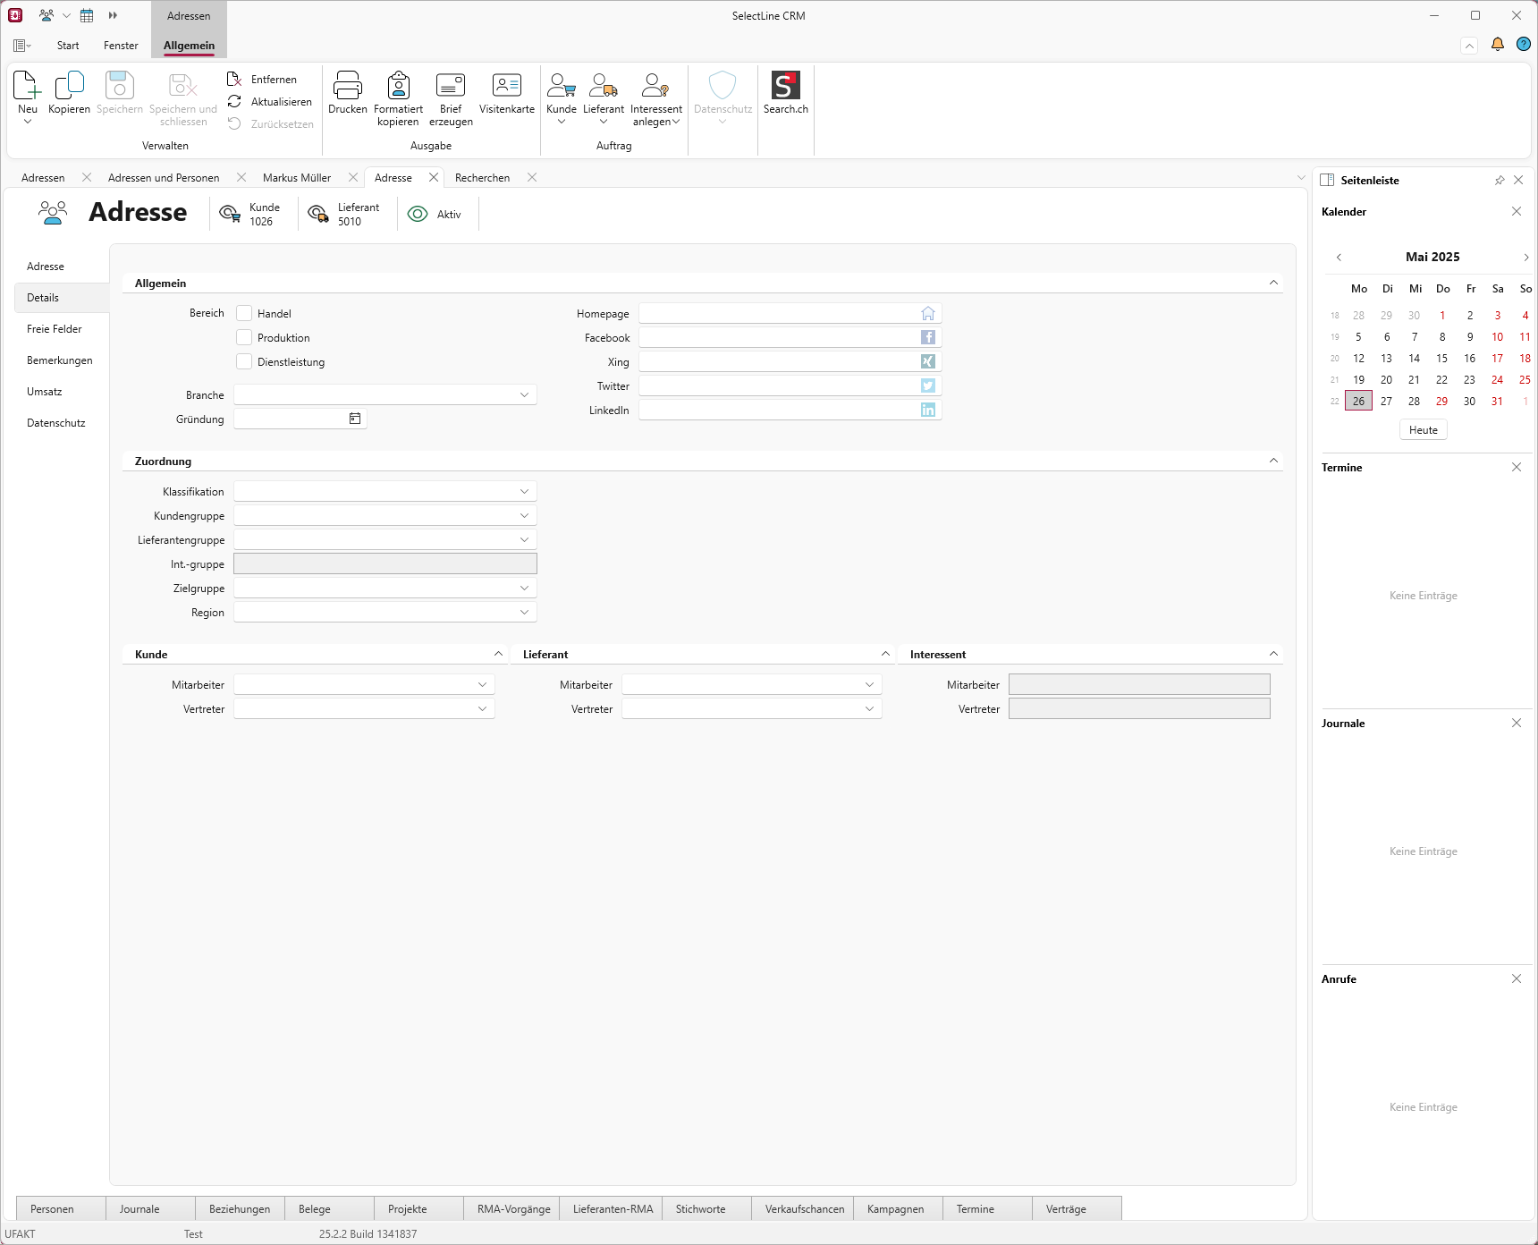This screenshot has width=1538, height=1245.
Task: Click into the Homepage input field
Action: 778,313
